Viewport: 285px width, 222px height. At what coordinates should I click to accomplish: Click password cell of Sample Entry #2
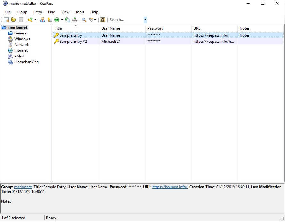154,41
